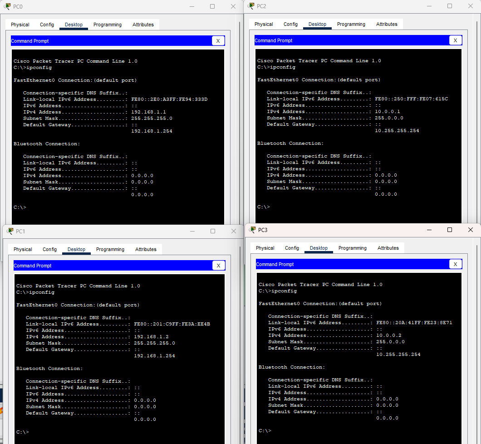Open the Attributes tab in PC3 window
Viewport: 481px width, 444px height.
click(388, 248)
